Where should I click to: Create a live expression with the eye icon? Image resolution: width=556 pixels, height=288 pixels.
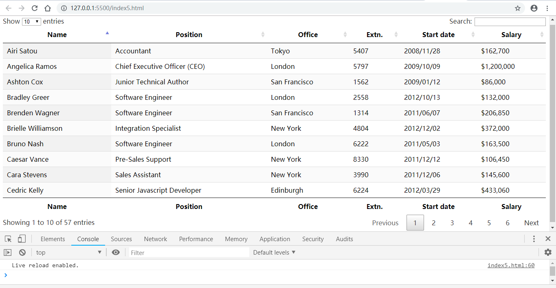point(116,252)
